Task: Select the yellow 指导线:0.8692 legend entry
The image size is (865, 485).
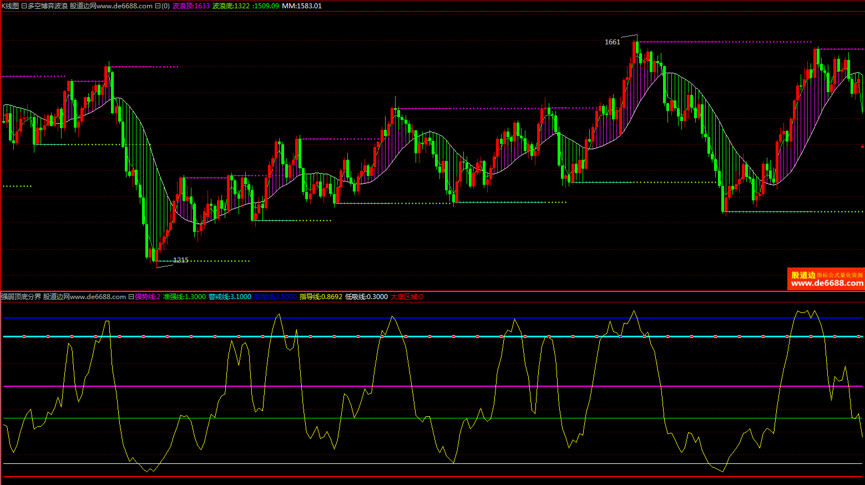Action: click(321, 297)
